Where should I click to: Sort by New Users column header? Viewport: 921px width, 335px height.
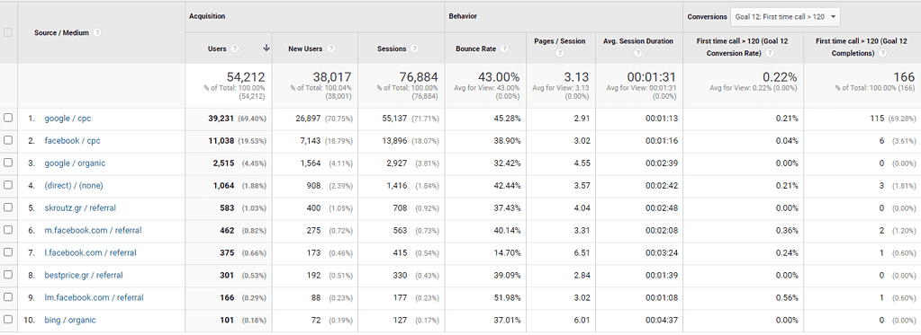coord(305,48)
